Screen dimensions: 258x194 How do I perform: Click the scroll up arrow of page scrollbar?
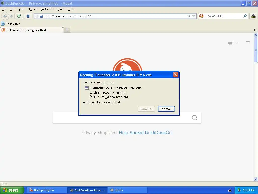pos(256,35)
